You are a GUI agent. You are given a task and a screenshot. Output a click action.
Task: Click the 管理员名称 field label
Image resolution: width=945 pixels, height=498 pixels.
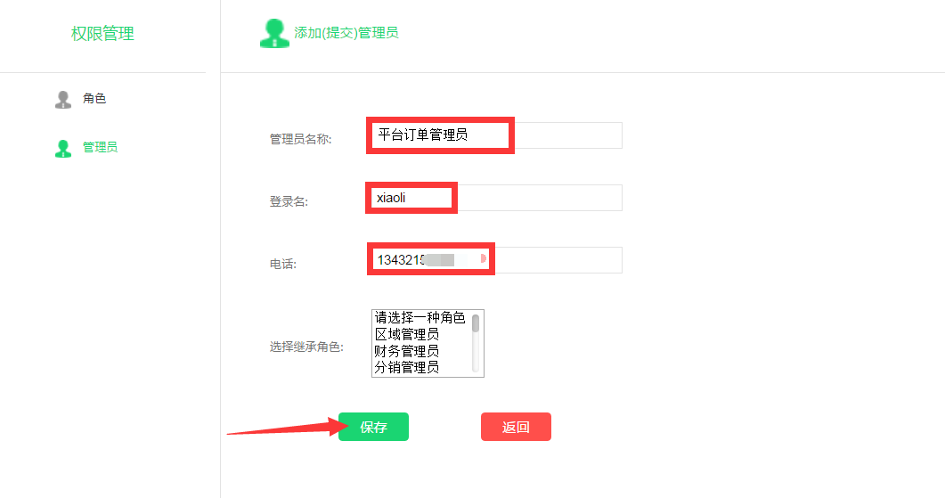pyautogui.click(x=300, y=139)
